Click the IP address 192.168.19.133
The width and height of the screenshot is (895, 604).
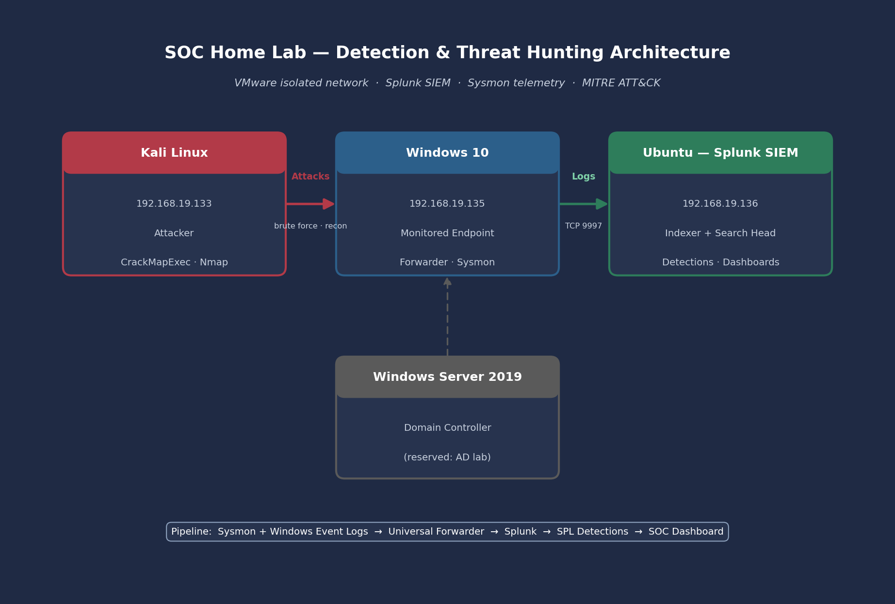(x=174, y=204)
